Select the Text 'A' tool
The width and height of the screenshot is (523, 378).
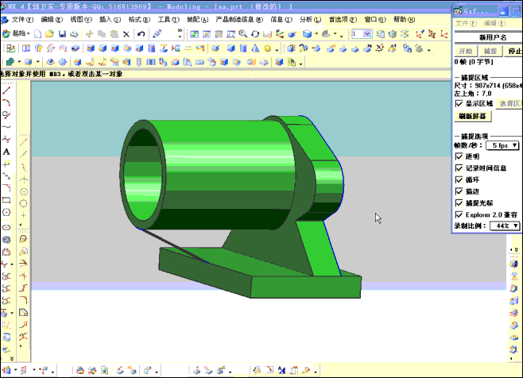(x=6, y=152)
